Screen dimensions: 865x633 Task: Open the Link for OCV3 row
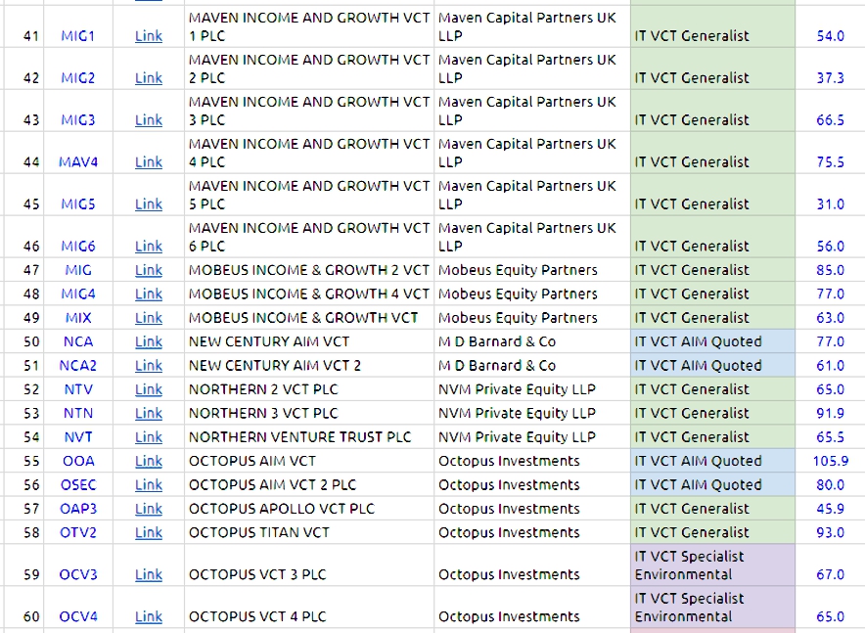149,574
